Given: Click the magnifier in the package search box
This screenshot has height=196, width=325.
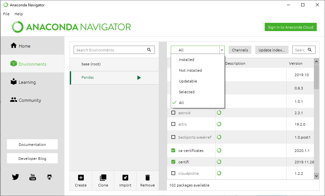Looking at the screenshot, I should [x=310, y=50].
